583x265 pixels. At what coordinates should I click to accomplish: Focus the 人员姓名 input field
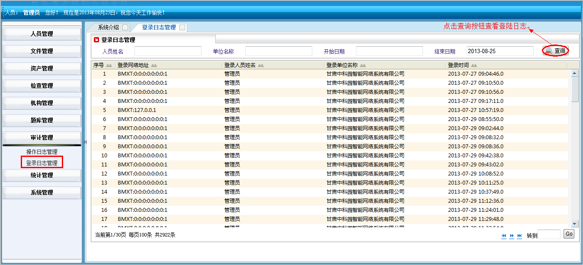pos(168,51)
